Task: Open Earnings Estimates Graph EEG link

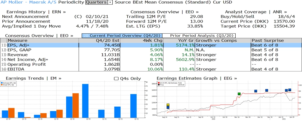Action: click(197, 78)
